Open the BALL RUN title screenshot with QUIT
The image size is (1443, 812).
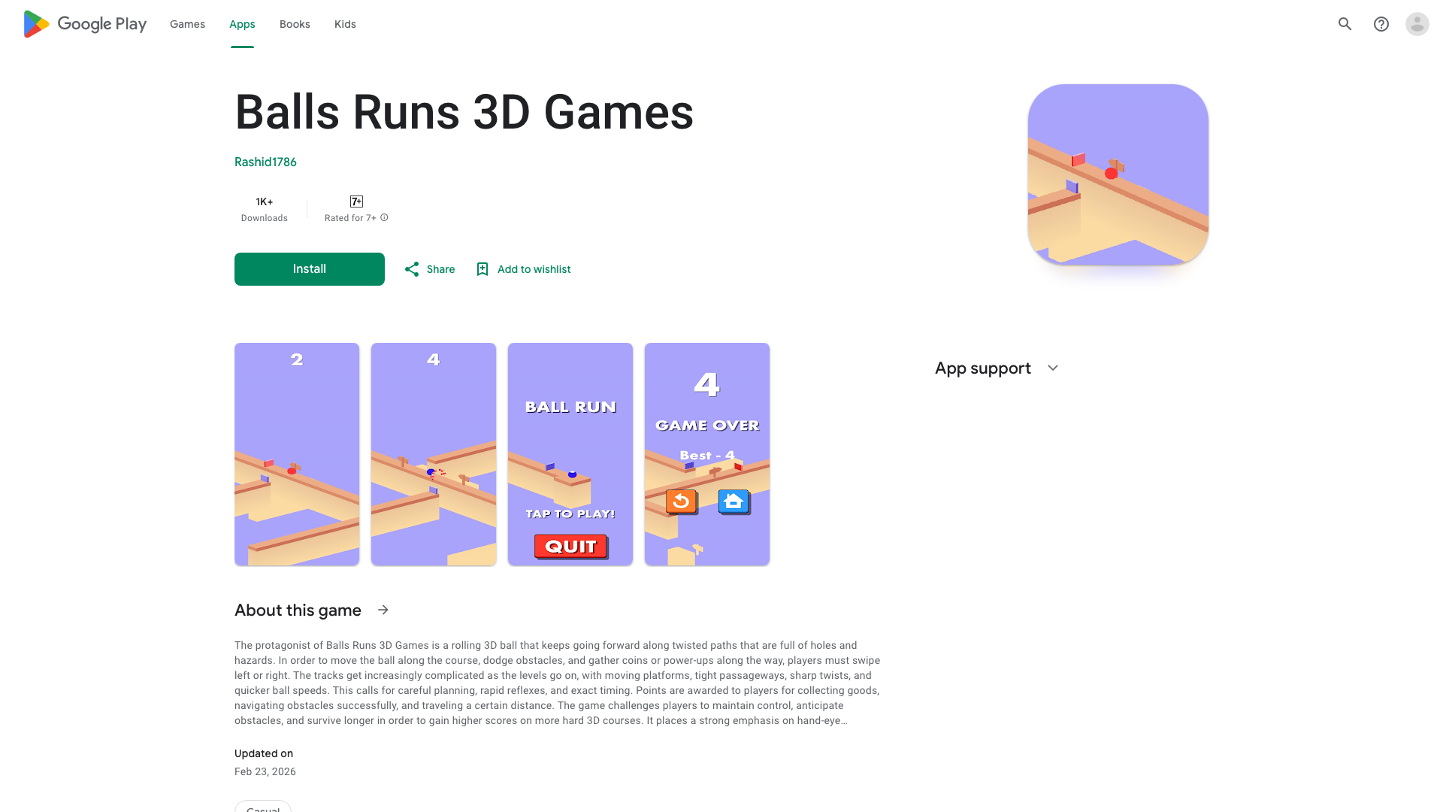(x=570, y=454)
